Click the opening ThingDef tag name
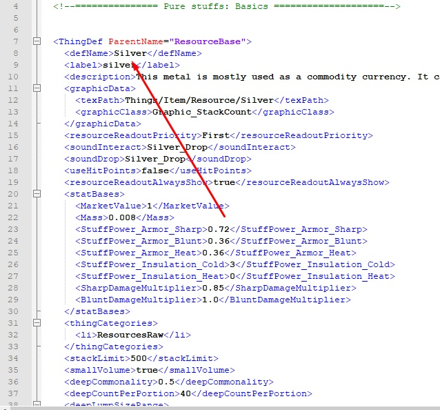Image resolution: width=440 pixels, height=410 pixels. [x=81, y=41]
